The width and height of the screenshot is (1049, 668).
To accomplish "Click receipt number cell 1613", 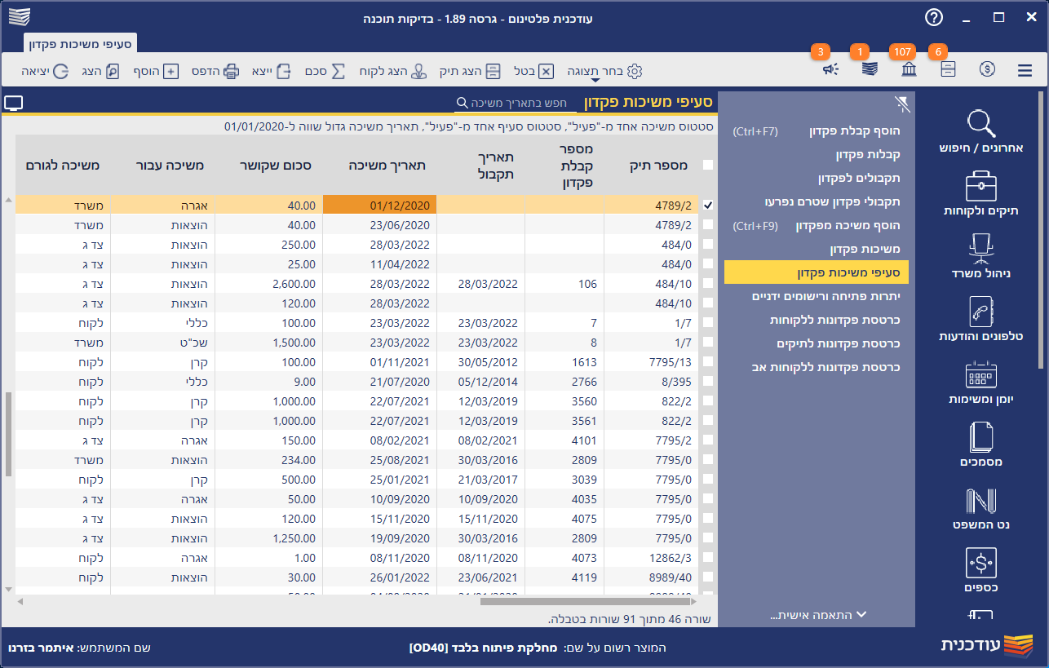I will pos(564,361).
